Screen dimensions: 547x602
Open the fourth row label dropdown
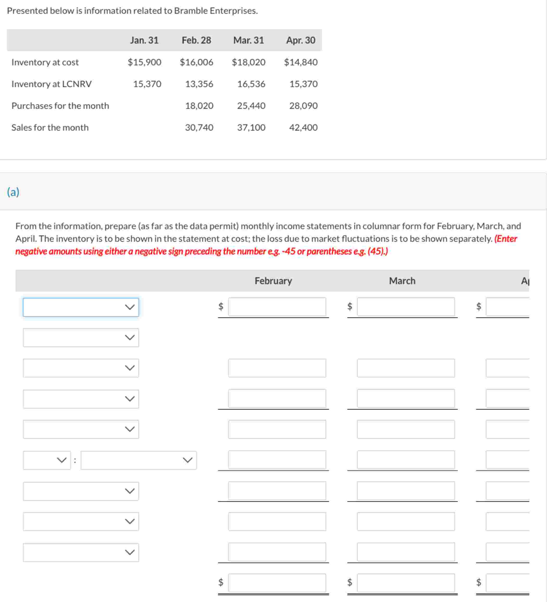tap(81, 399)
